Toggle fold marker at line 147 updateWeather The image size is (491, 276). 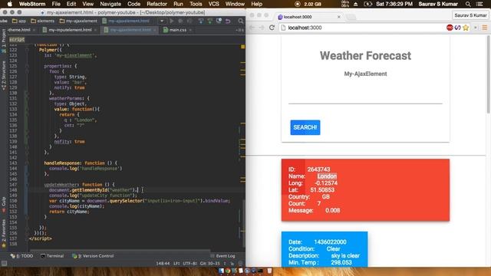tap(28, 185)
